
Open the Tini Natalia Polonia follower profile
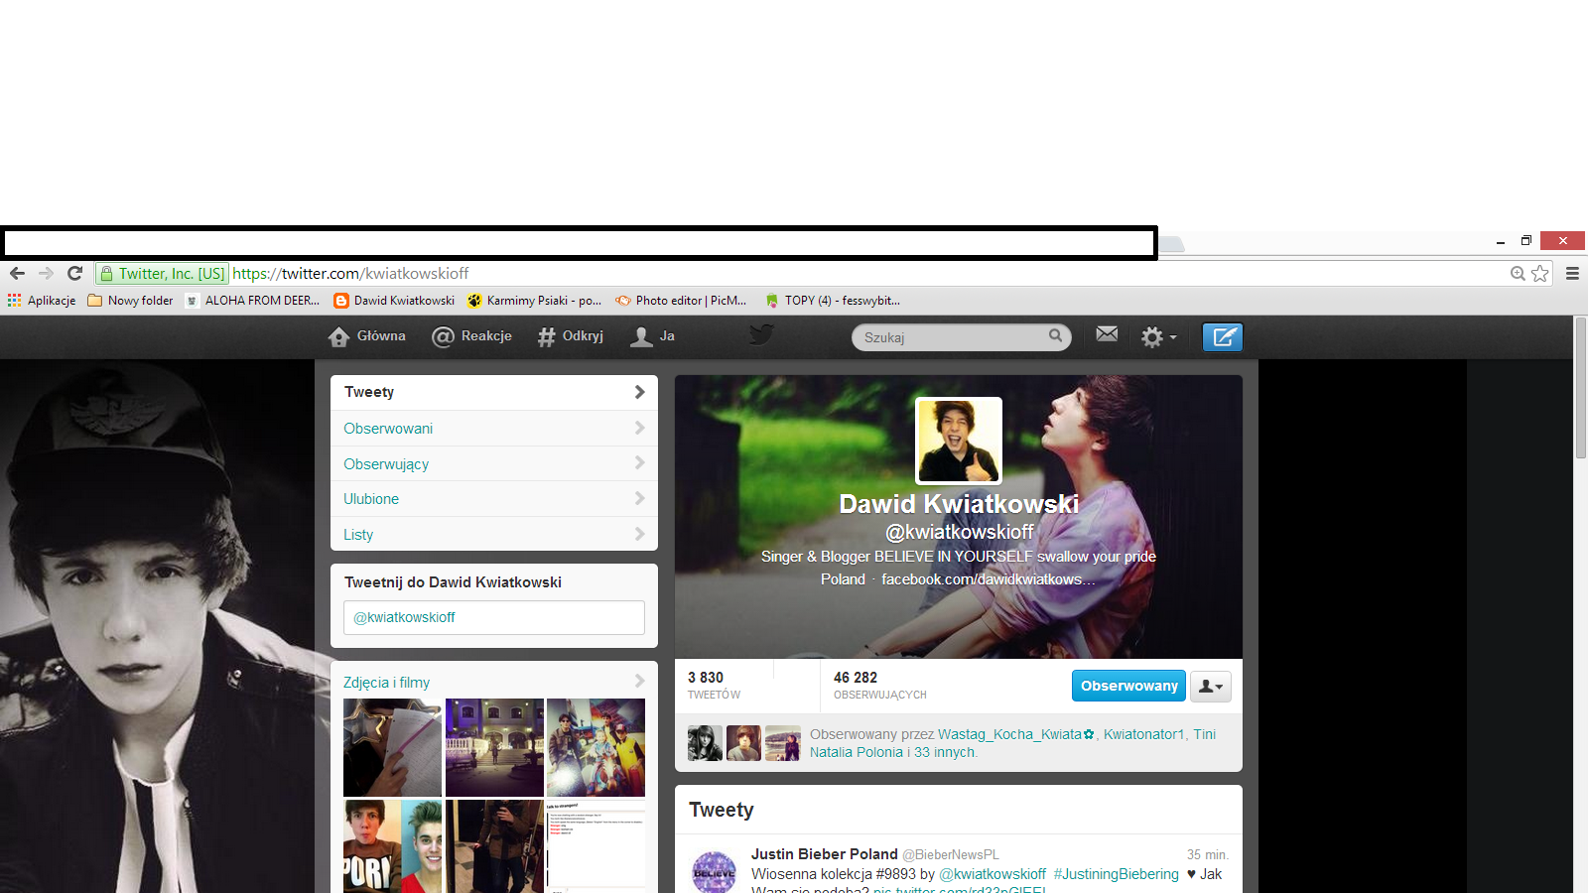[1012, 743]
